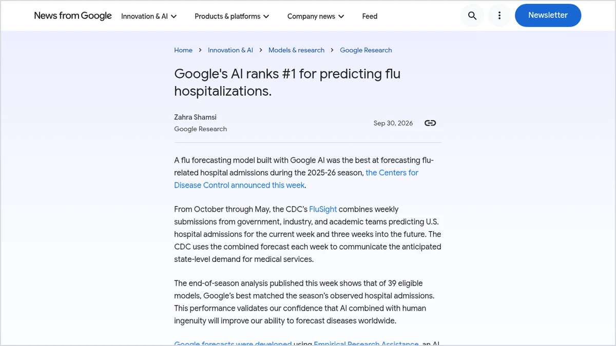Click the Newsletter button

click(x=548, y=15)
